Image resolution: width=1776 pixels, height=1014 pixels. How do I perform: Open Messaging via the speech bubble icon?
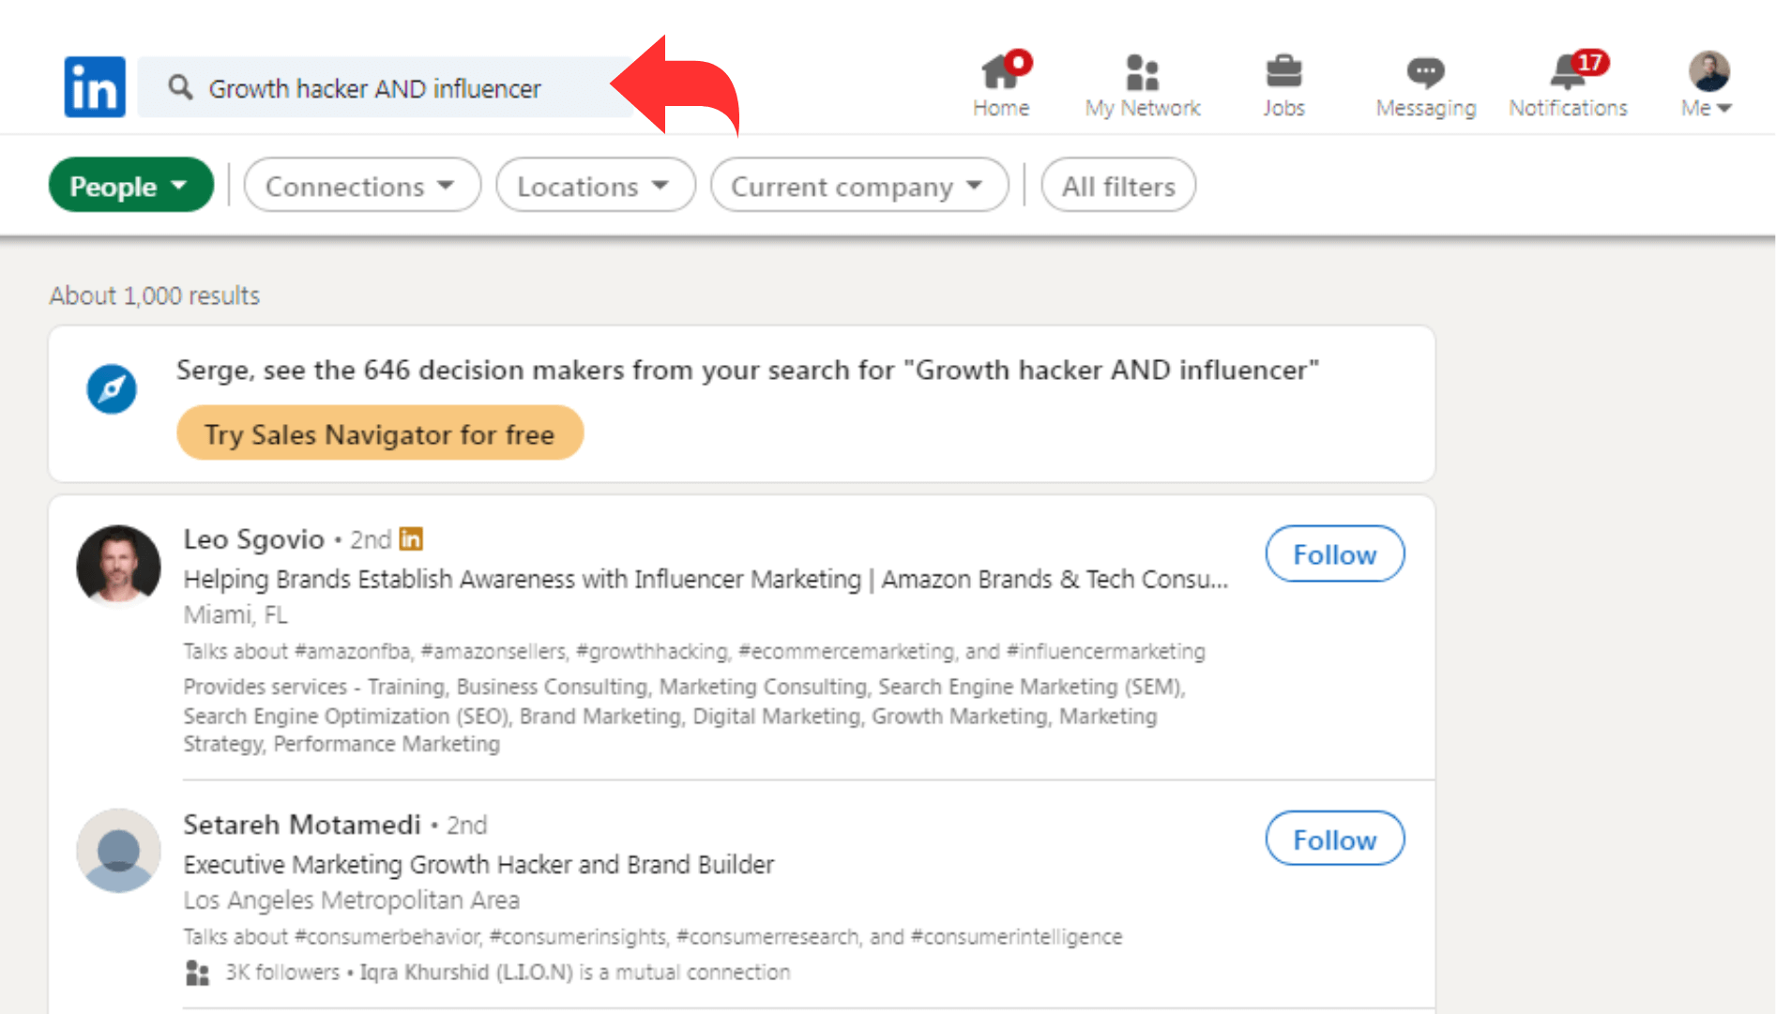(1424, 83)
